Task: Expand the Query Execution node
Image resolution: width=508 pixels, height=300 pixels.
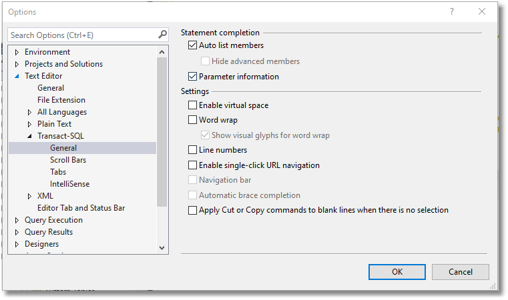Action: coord(17,220)
